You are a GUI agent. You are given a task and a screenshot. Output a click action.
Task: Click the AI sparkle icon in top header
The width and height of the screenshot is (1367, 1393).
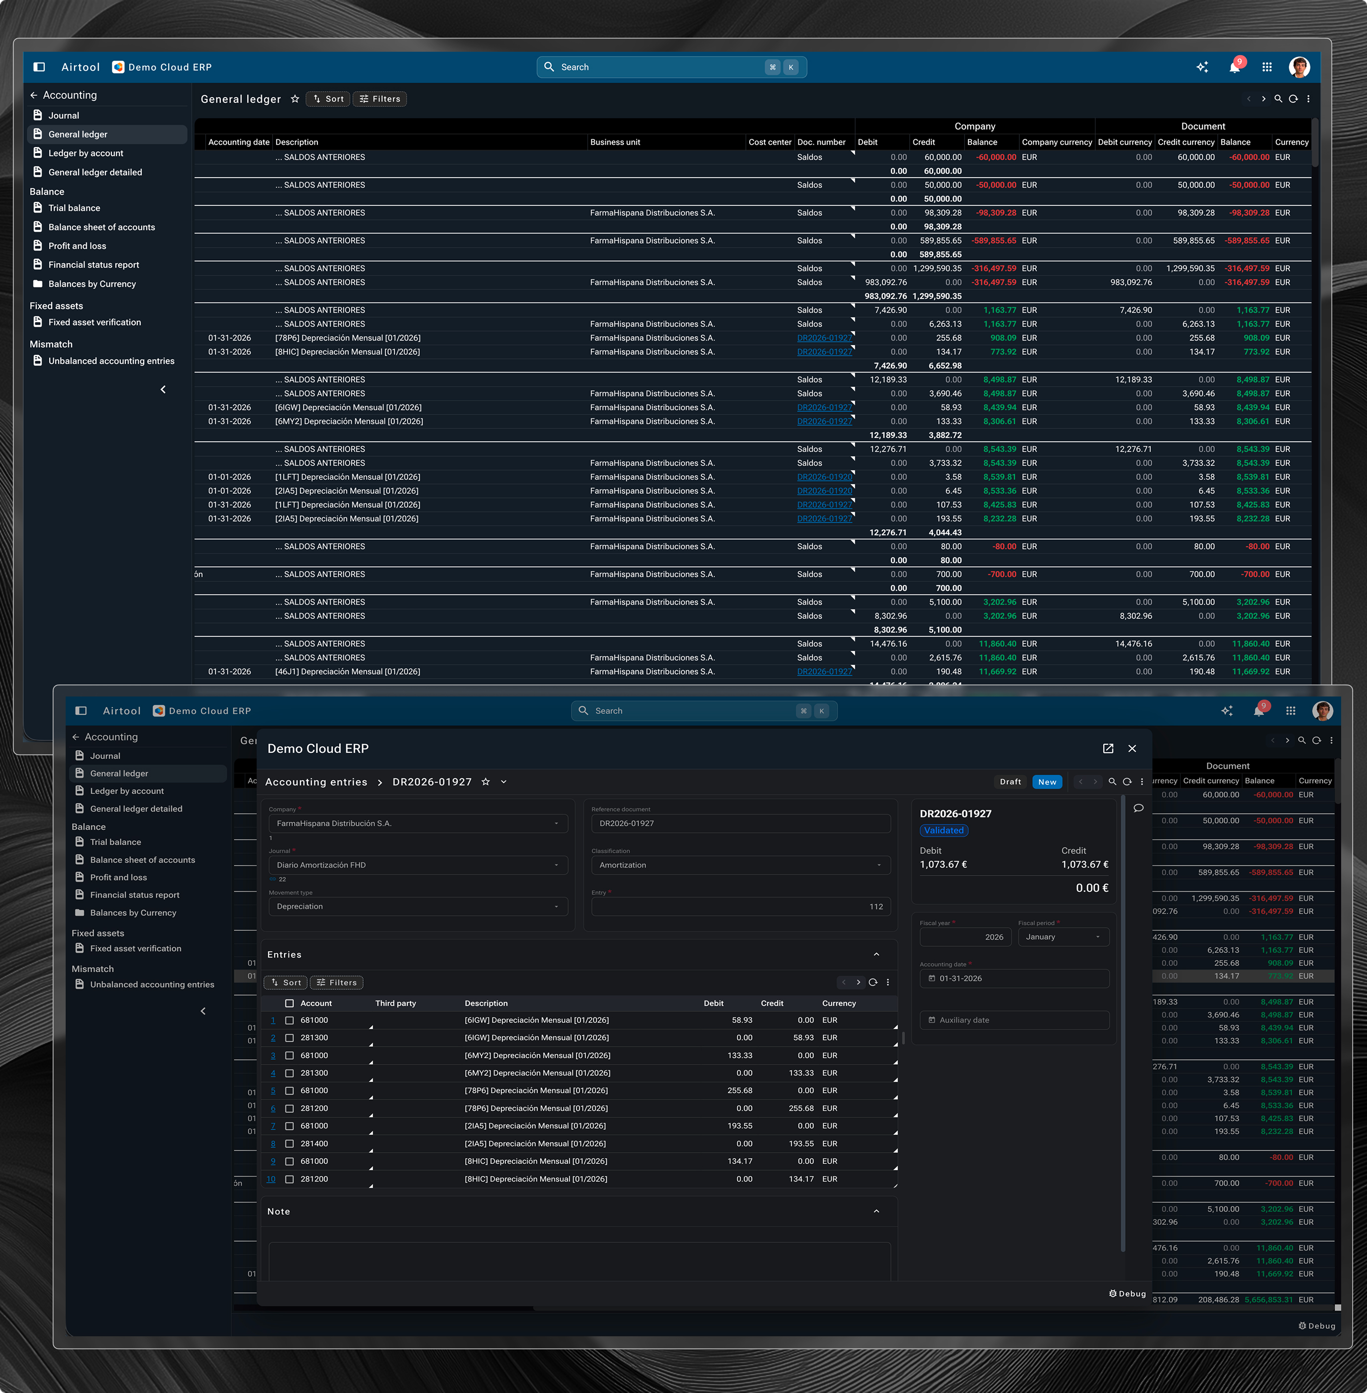click(x=1202, y=67)
